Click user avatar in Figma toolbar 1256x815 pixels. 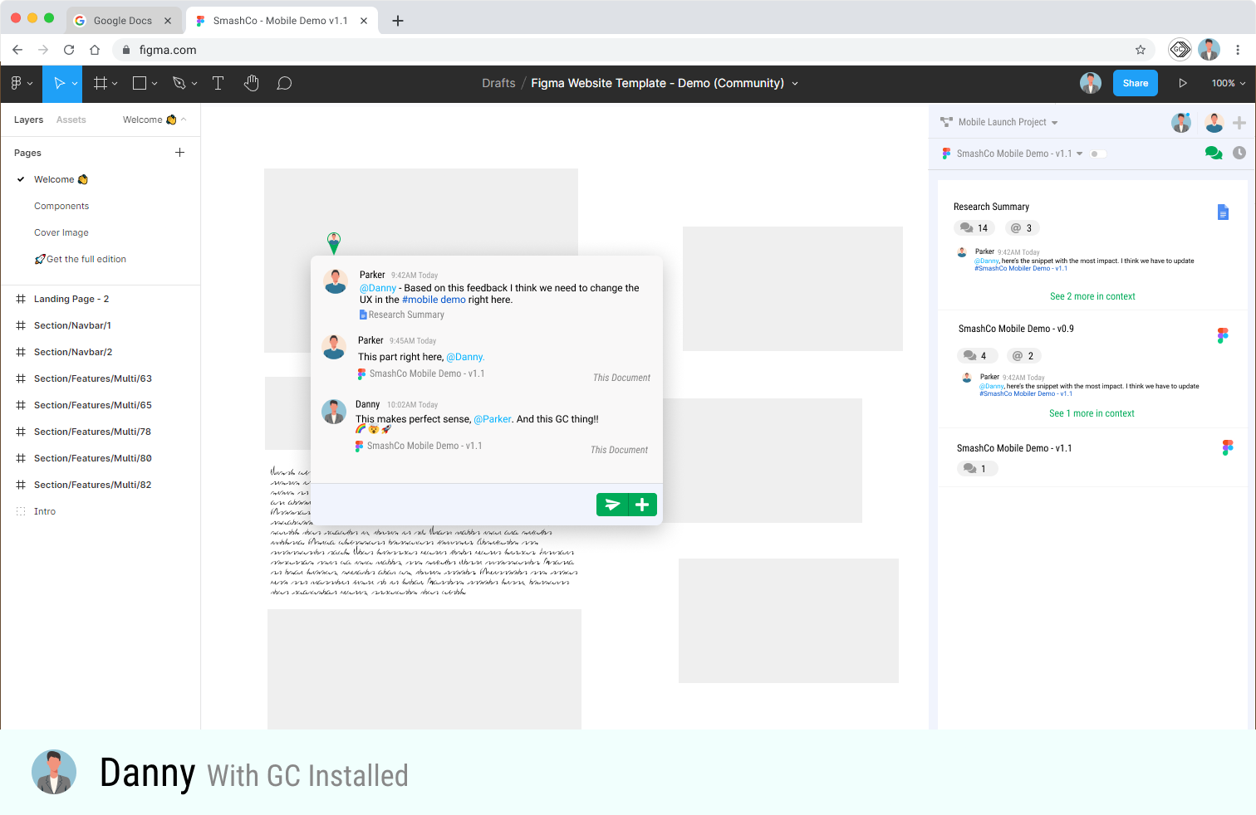pyautogui.click(x=1091, y=83)
